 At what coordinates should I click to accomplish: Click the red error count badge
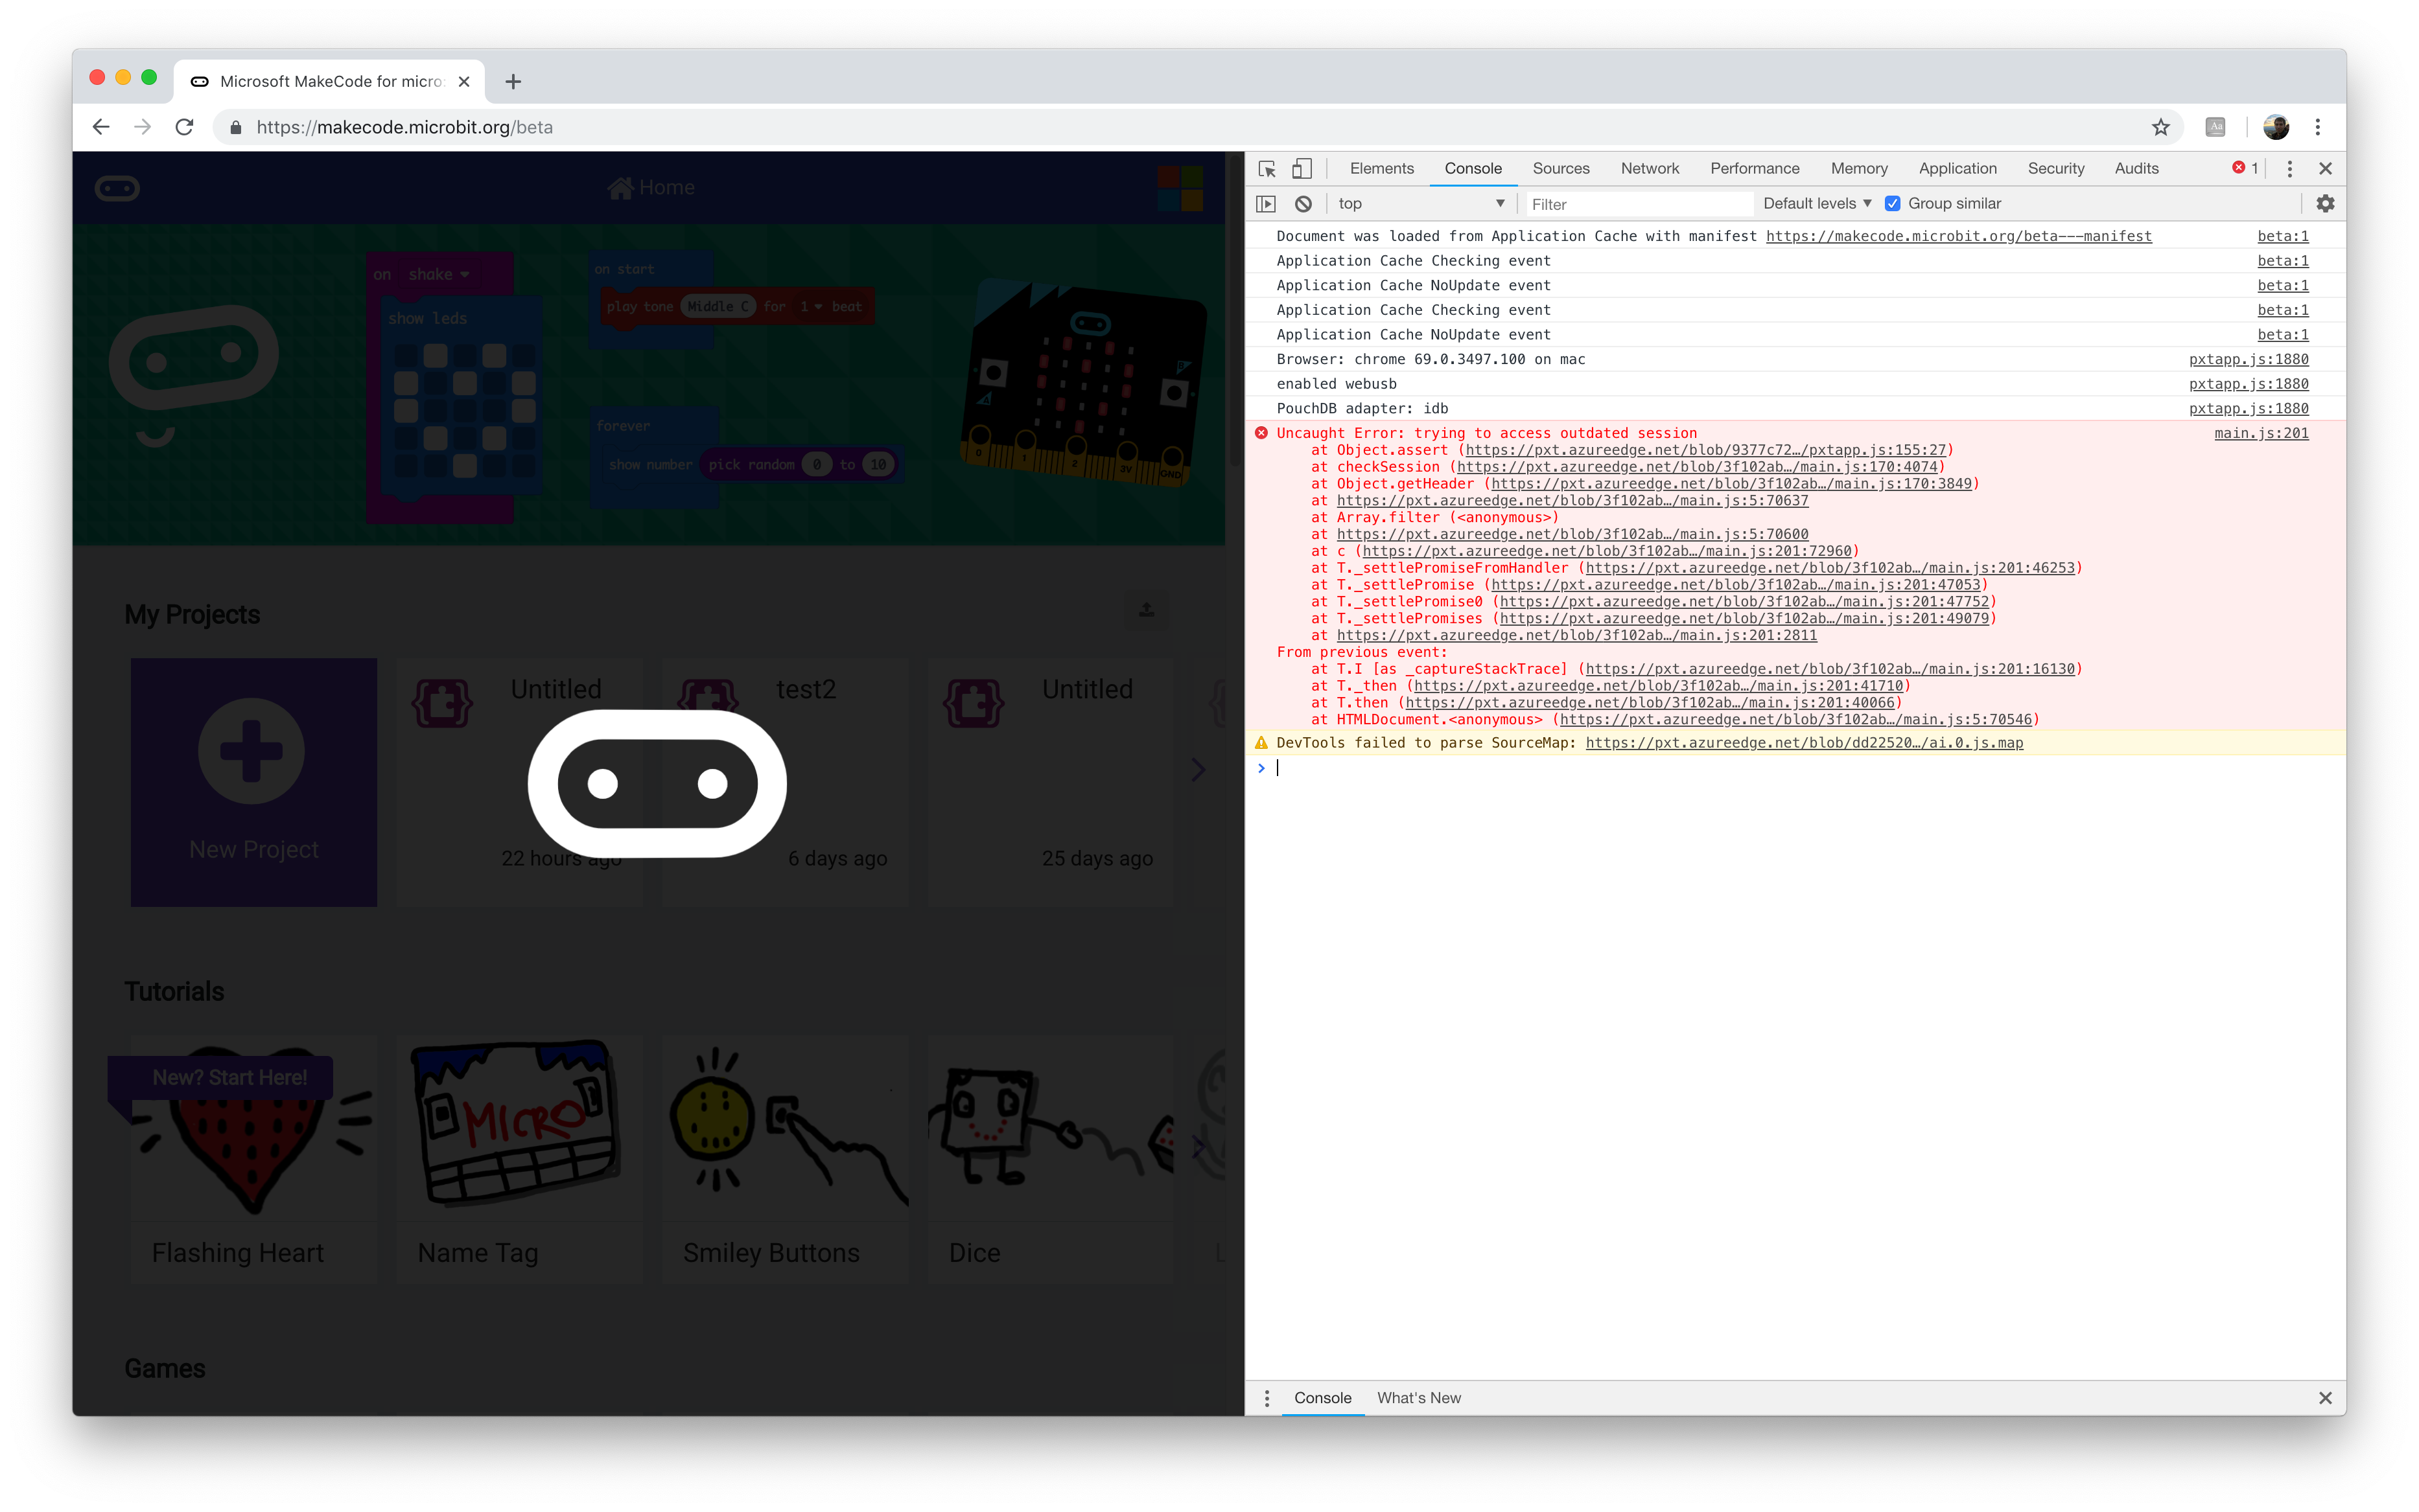pos(2245,168)
